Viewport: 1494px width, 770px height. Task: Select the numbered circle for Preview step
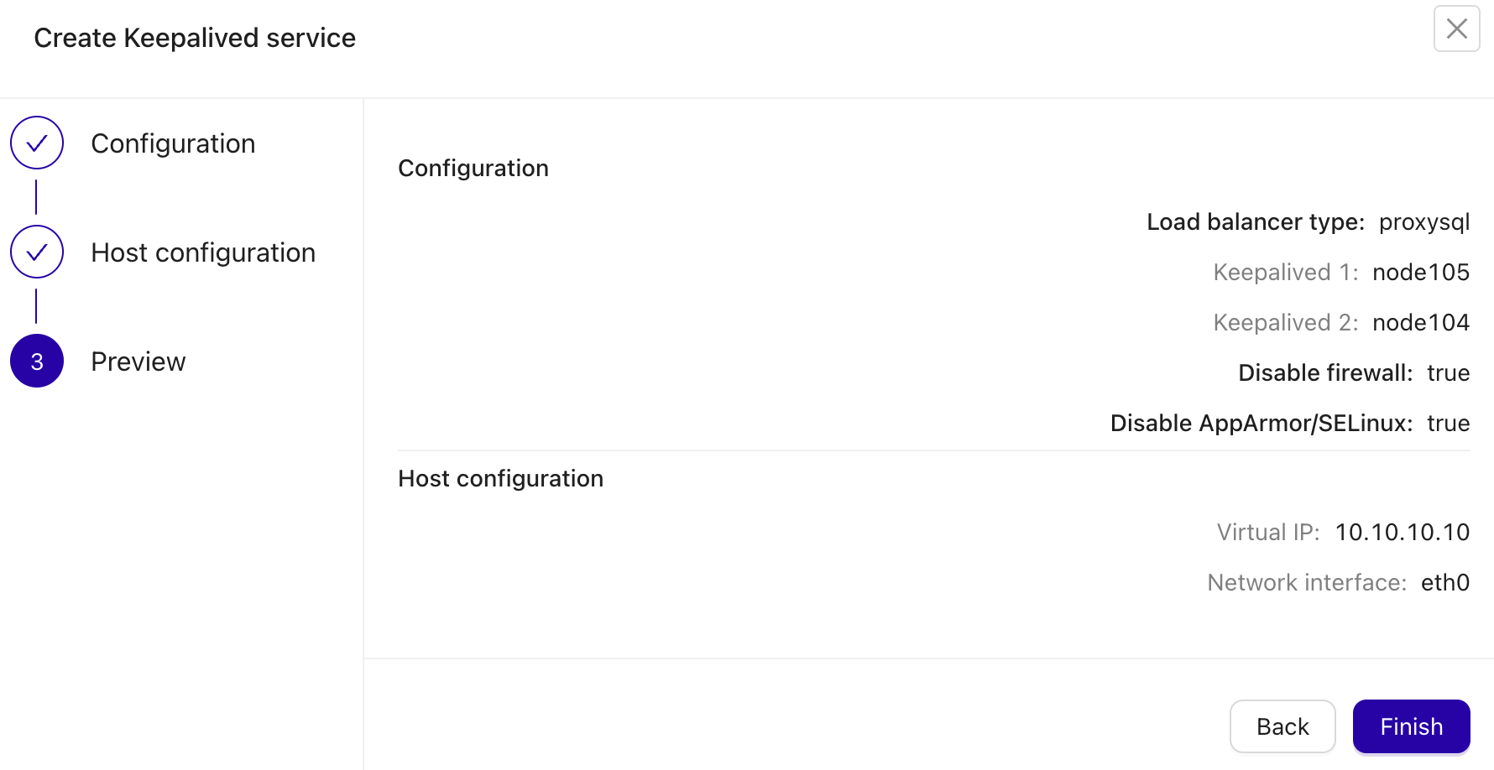tap(37, 361)
